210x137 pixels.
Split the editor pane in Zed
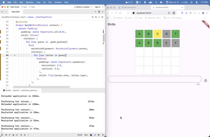99,12
